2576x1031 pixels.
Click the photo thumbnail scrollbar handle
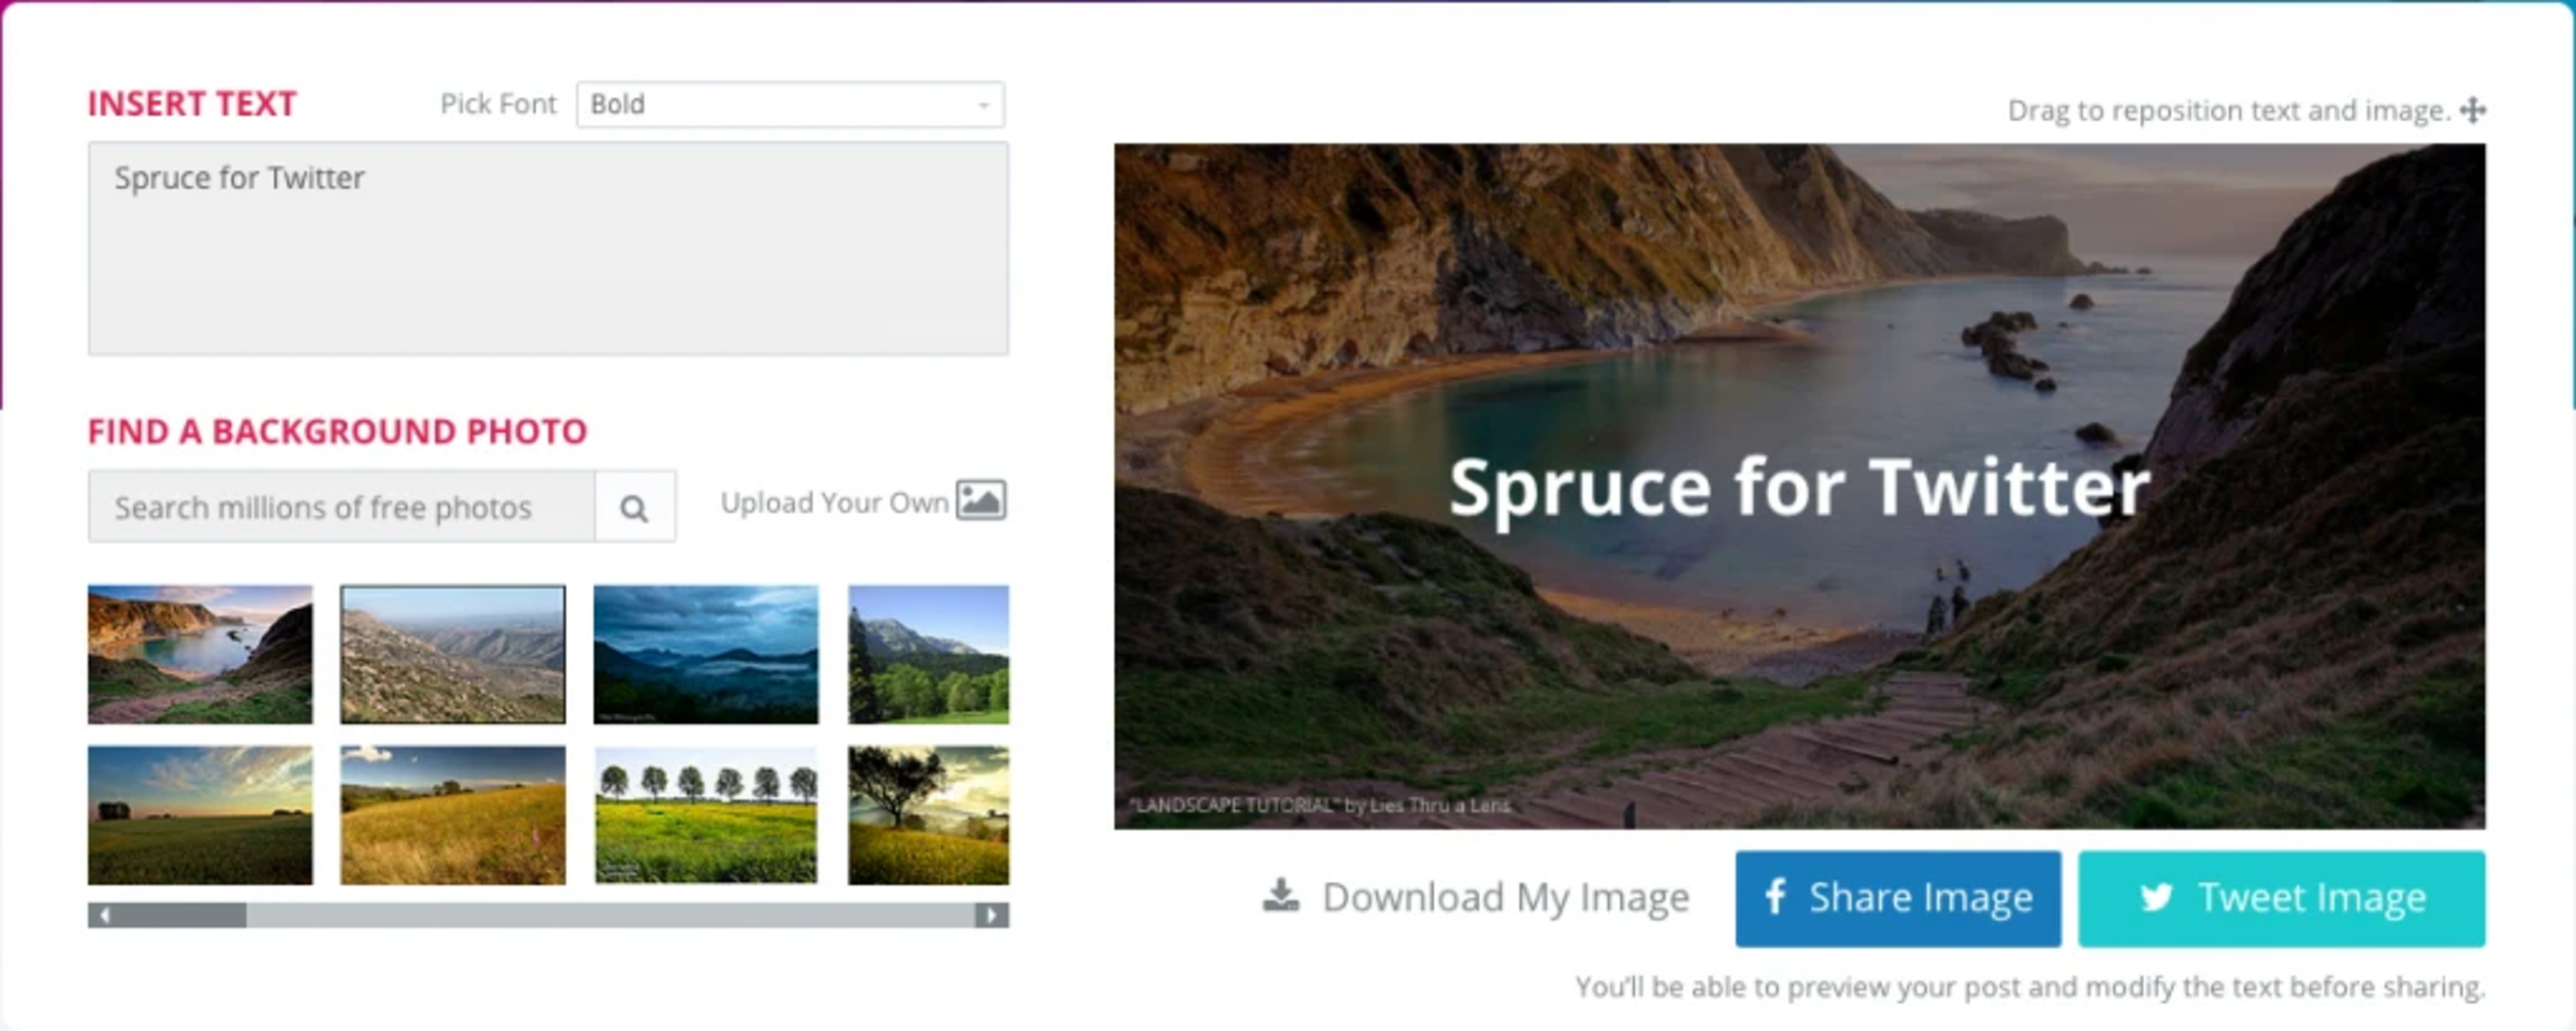(175, 915)
